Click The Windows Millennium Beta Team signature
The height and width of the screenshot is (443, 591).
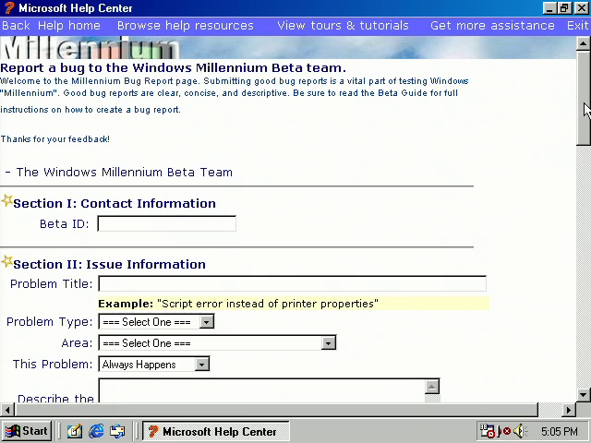coord(119,173)
